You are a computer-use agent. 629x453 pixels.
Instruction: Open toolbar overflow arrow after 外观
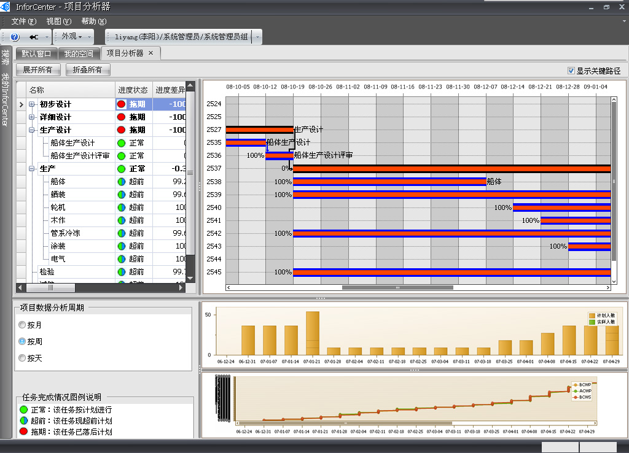tap(89, 37)
